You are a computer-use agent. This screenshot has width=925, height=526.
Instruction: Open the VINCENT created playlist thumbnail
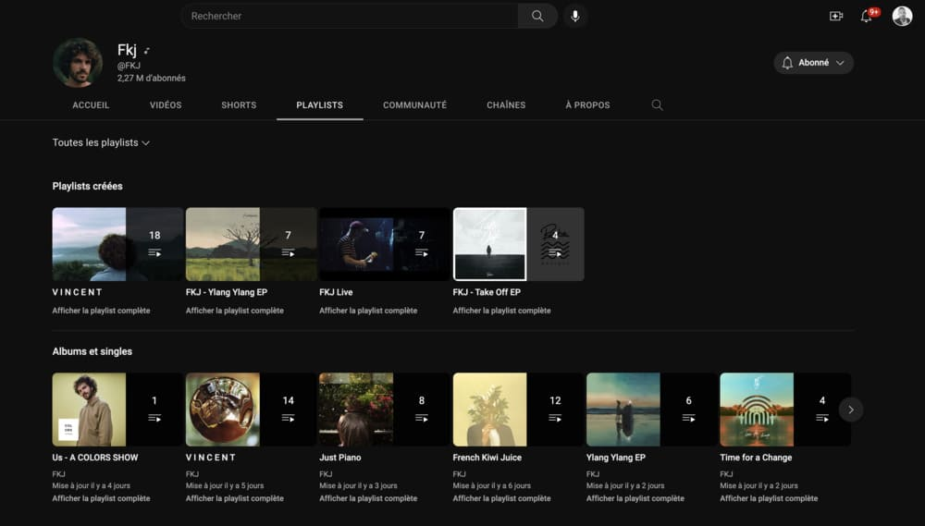(x=117, y=244)
